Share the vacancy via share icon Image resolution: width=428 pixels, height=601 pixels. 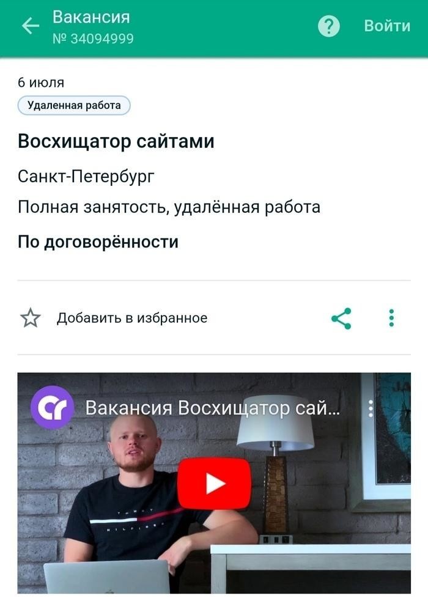(341, 318)
